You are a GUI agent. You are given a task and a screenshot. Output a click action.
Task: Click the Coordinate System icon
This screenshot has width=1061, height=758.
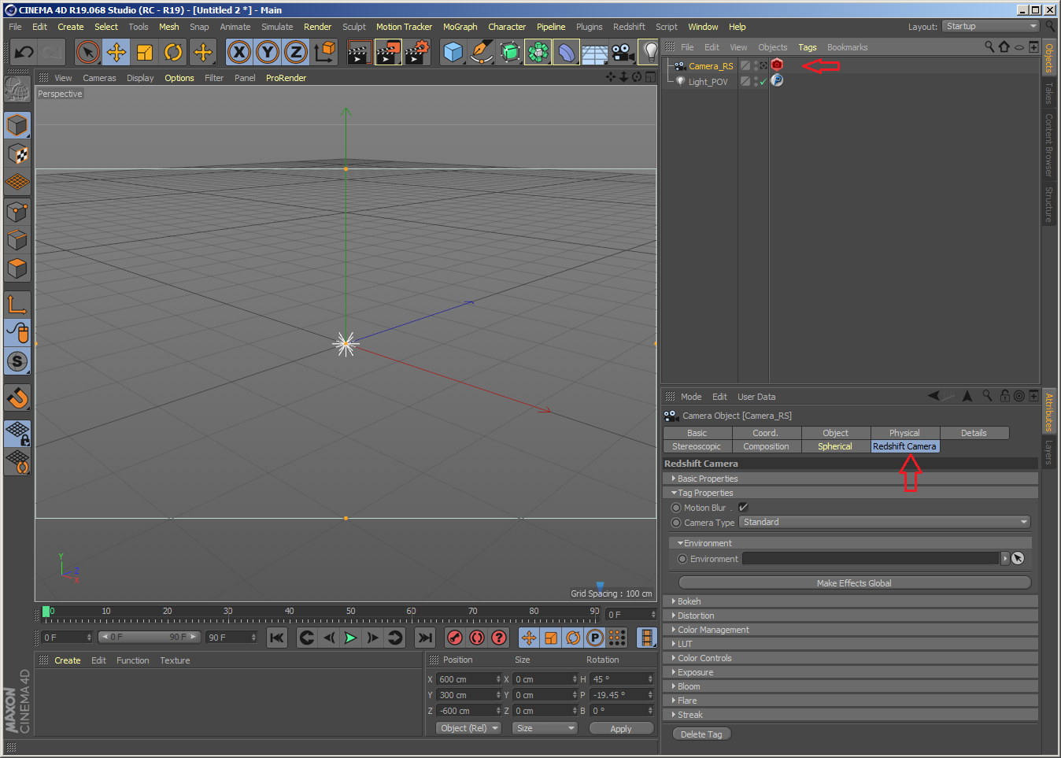coord(324,53)
